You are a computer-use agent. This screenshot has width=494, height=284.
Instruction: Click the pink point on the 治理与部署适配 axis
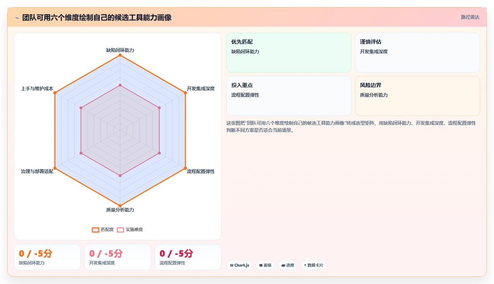[81, 153]
